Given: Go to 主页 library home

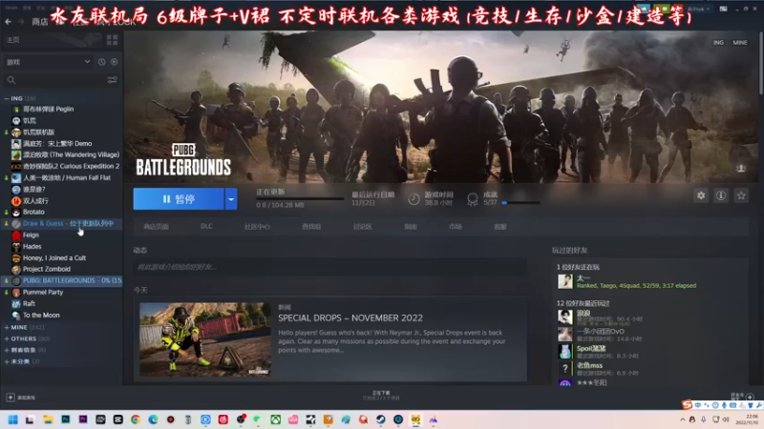Looking at the screenshot, I should 13,40.
